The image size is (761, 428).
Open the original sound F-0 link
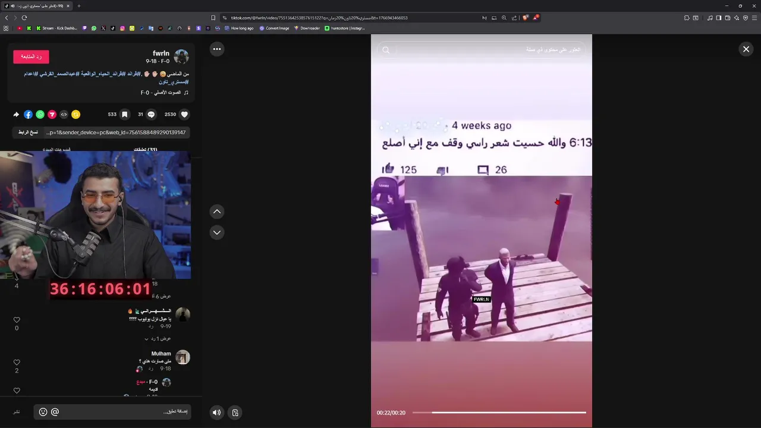click(165, 93)
